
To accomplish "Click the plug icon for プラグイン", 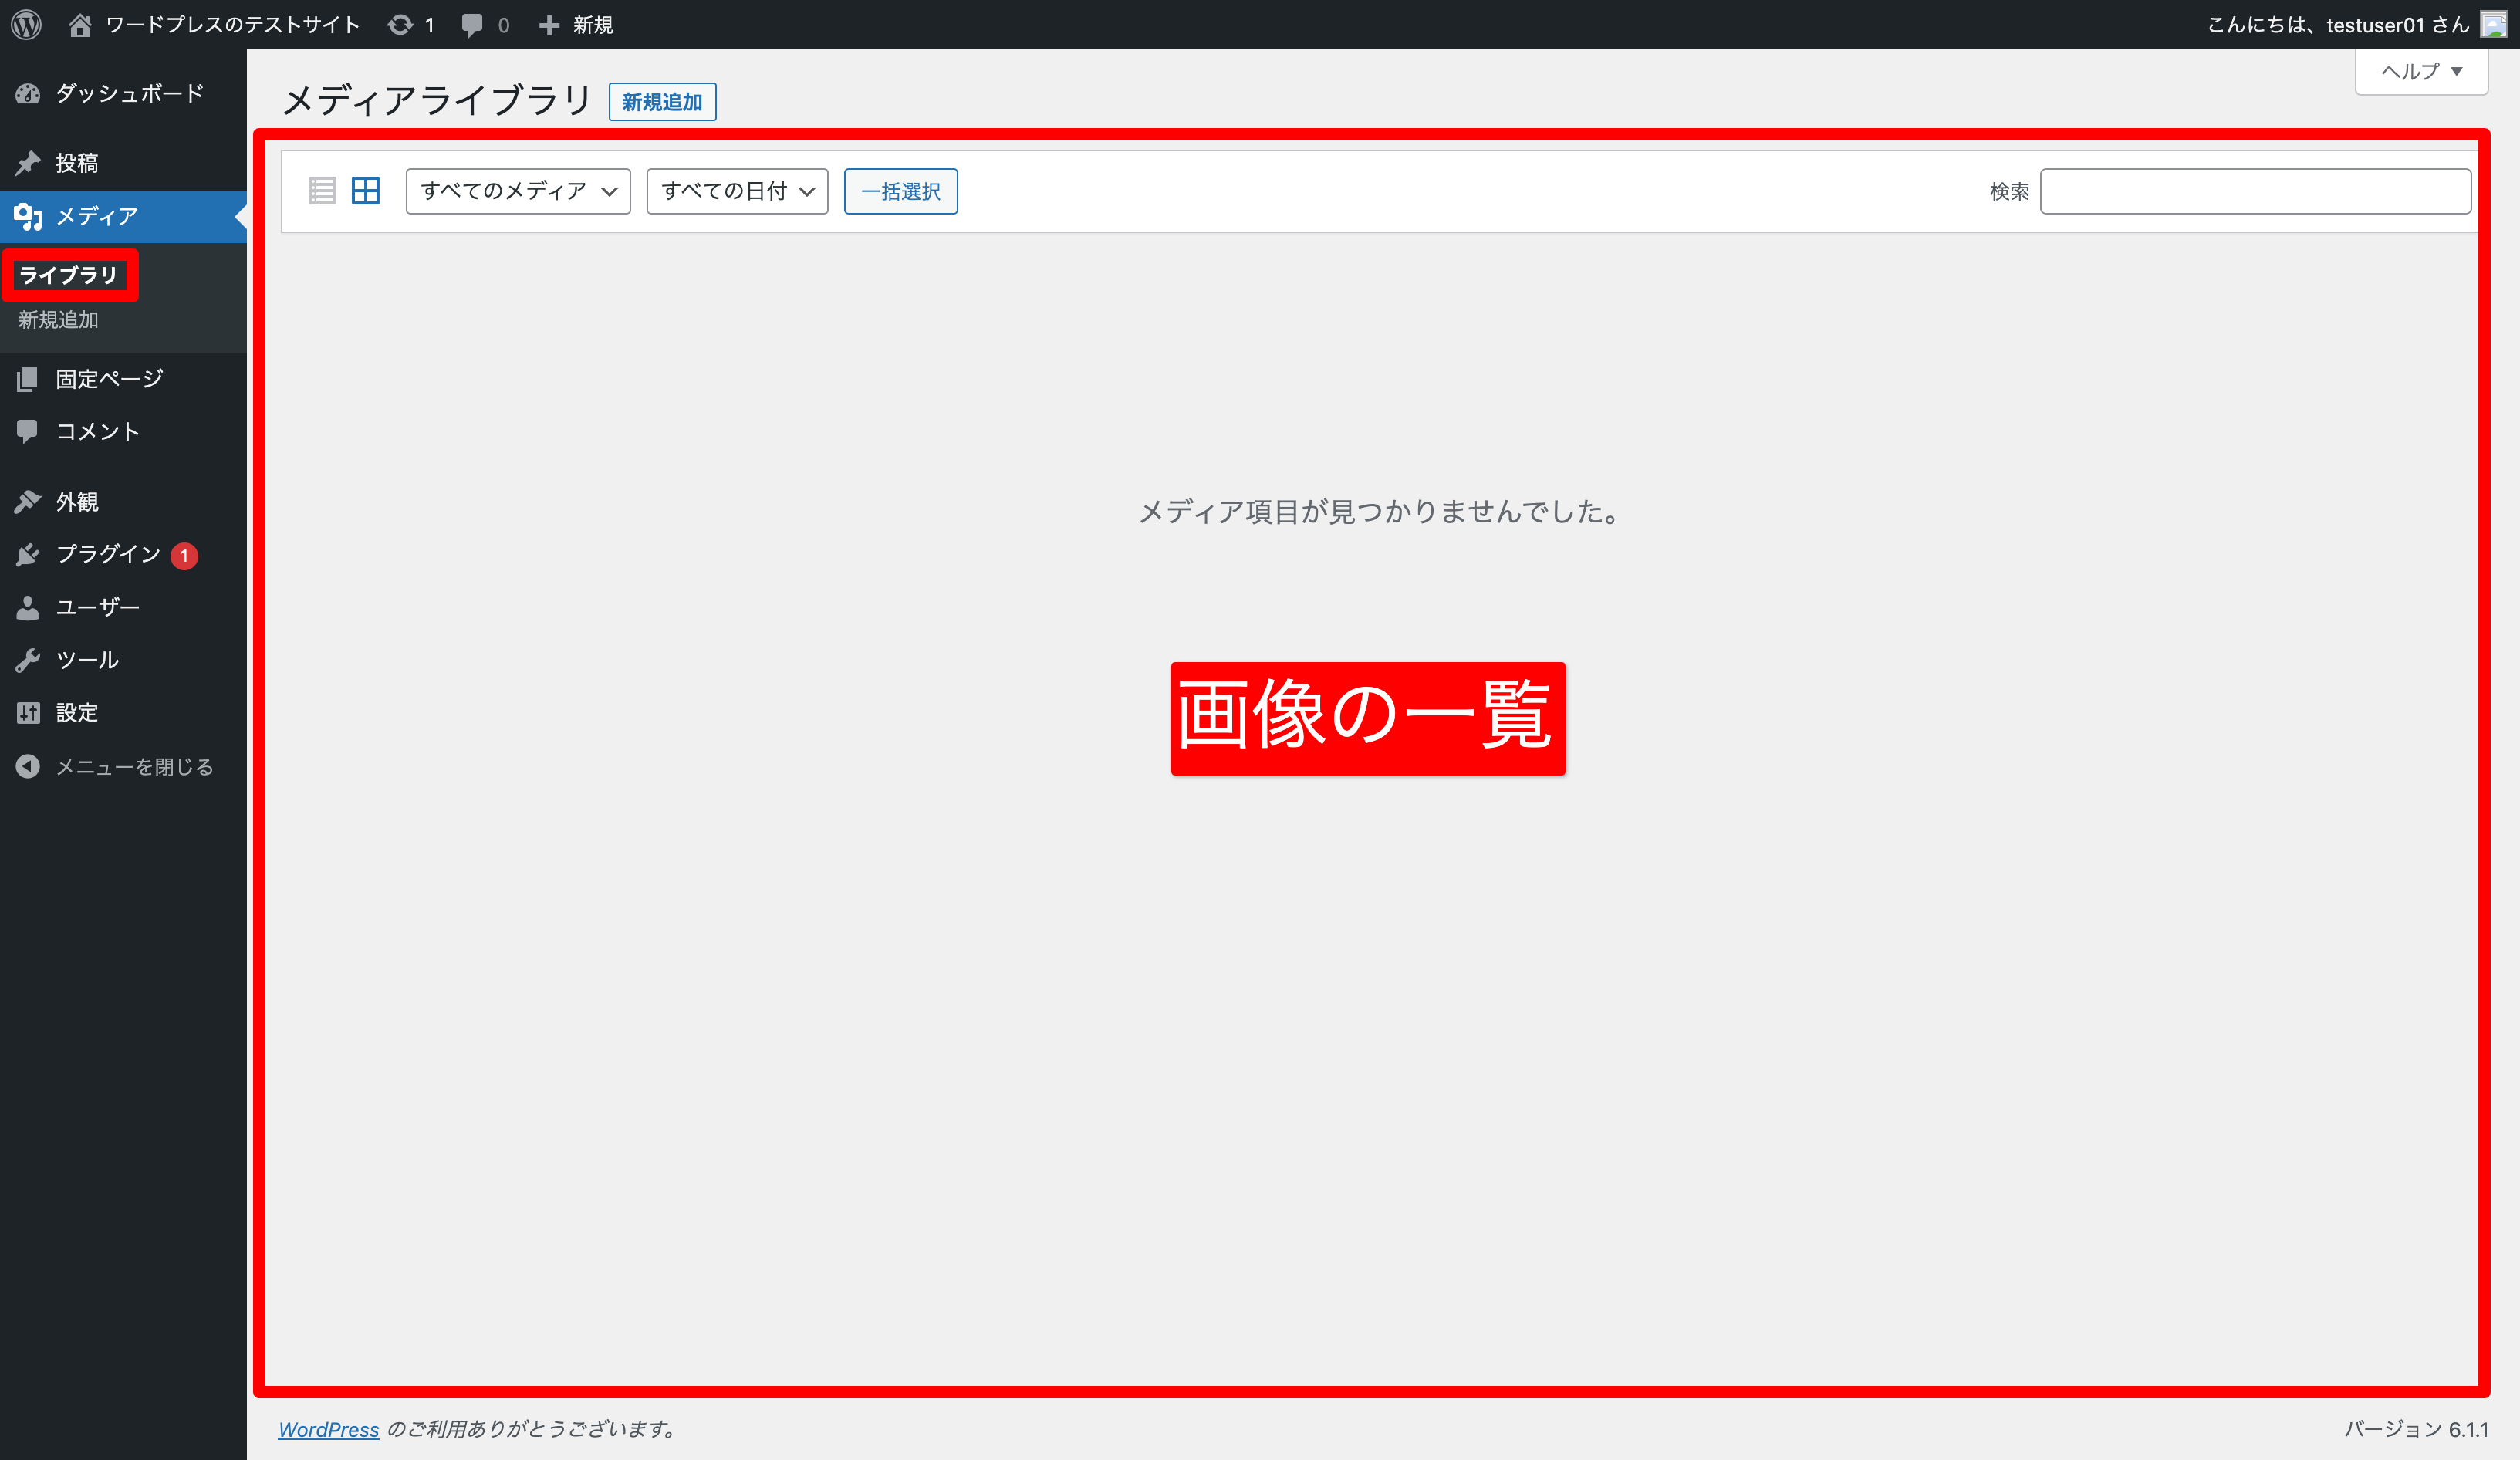I will point(28,554).
